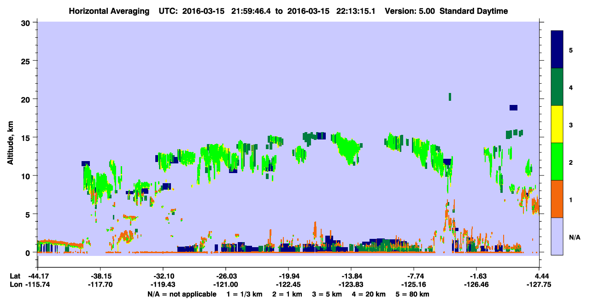Click latitude value -38.15
The image size is (599, 307).
point(100,276)
